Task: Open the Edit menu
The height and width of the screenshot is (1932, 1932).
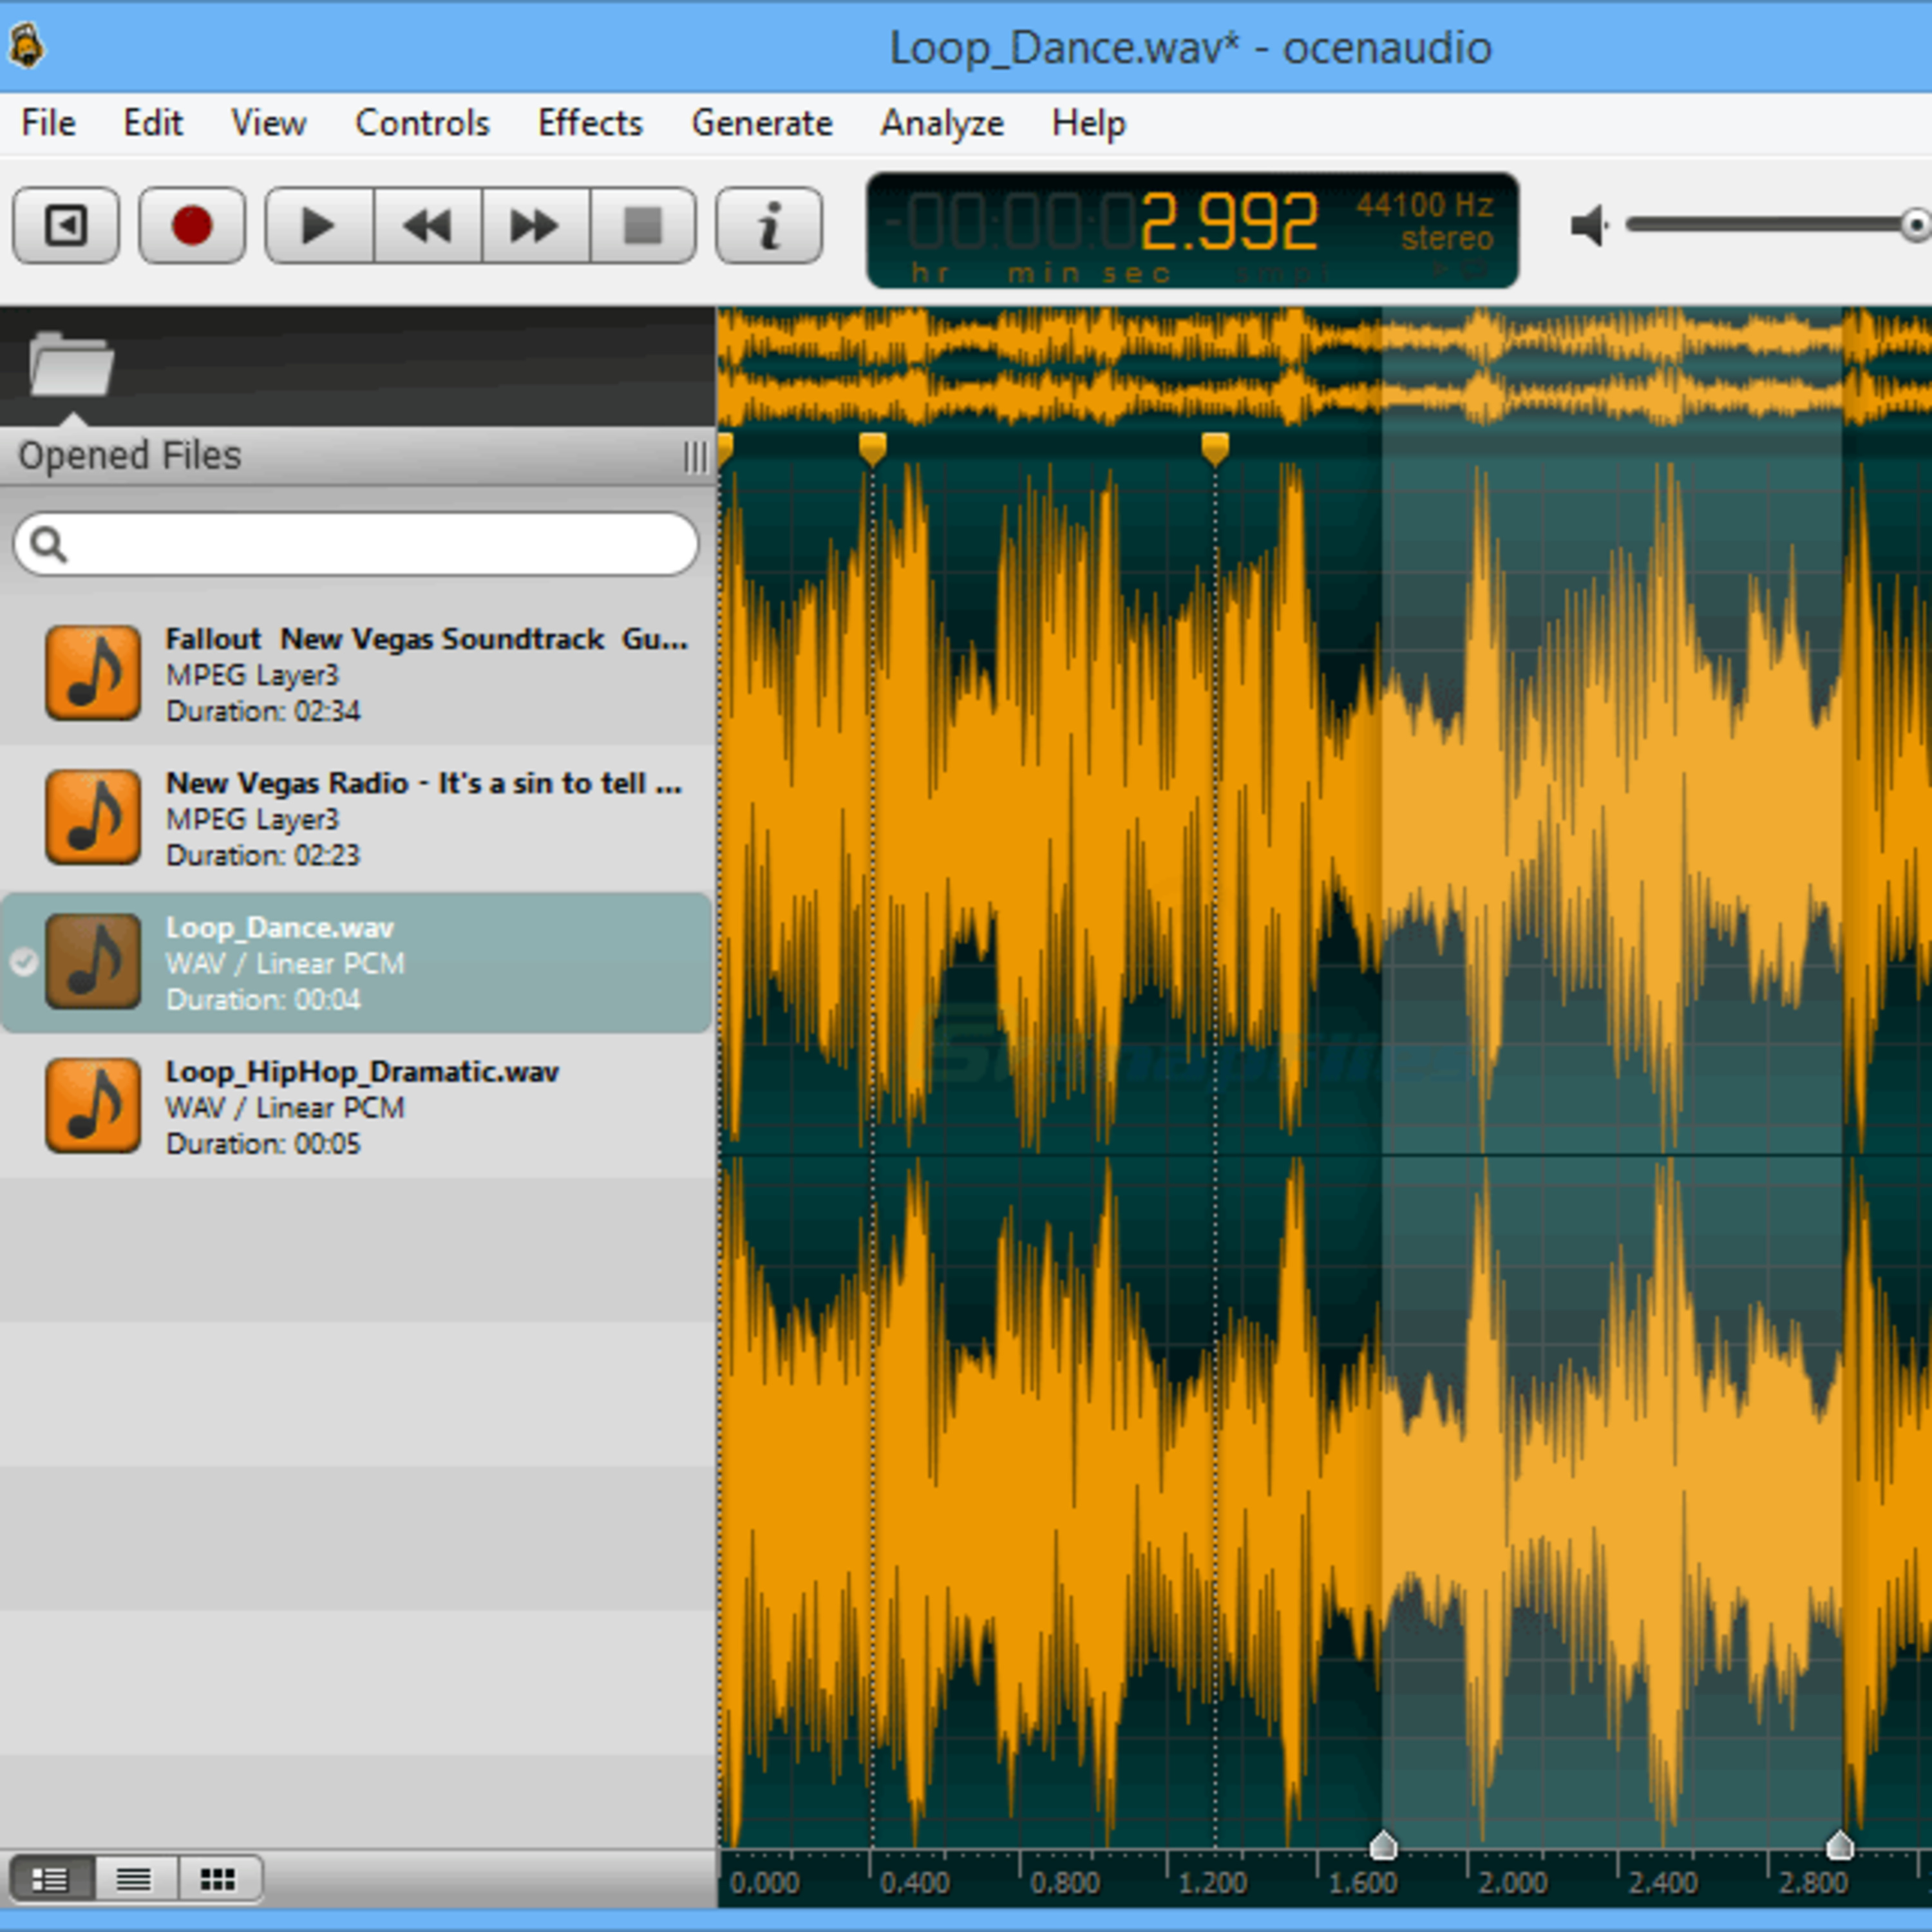Action: click(152, 123)
